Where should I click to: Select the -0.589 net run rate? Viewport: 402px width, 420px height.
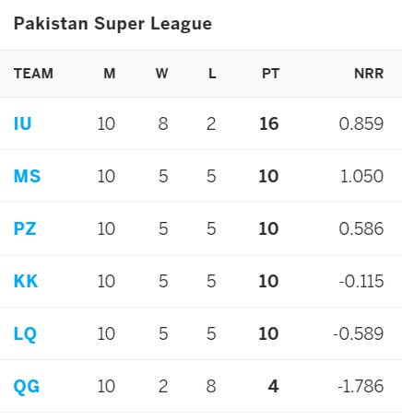pos(359,333)
